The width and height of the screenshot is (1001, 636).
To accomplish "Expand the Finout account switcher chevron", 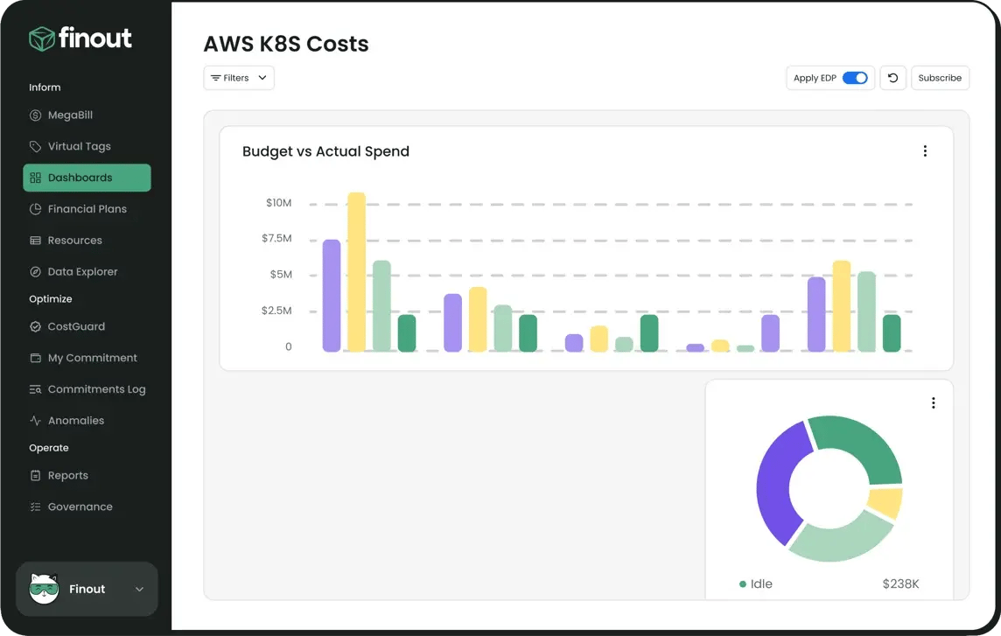I will 139,590.
